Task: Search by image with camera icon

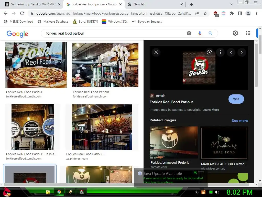Action: pos(189,33)
